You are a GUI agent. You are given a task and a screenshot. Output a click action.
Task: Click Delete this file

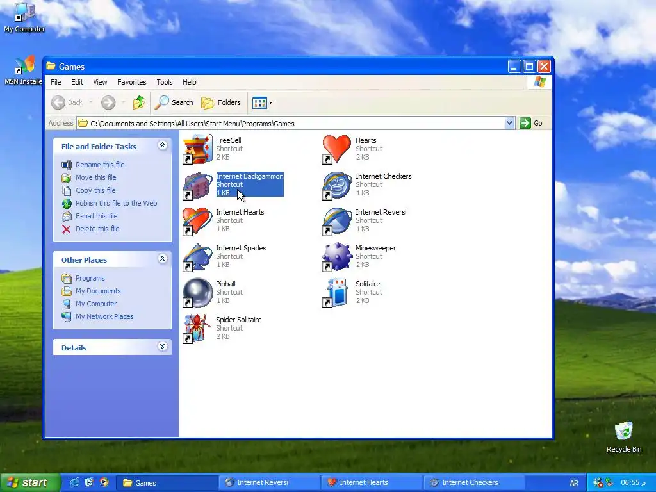pos(97,229)
